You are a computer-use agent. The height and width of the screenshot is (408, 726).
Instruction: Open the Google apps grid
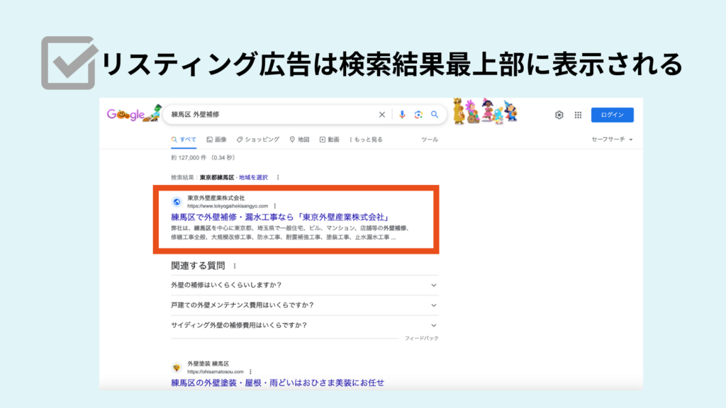[x=578, y=115]
